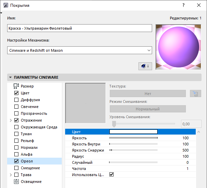Click the 0,00 blend level field
The width and height of the screenshot is (207, 188).
coord(191,124)
